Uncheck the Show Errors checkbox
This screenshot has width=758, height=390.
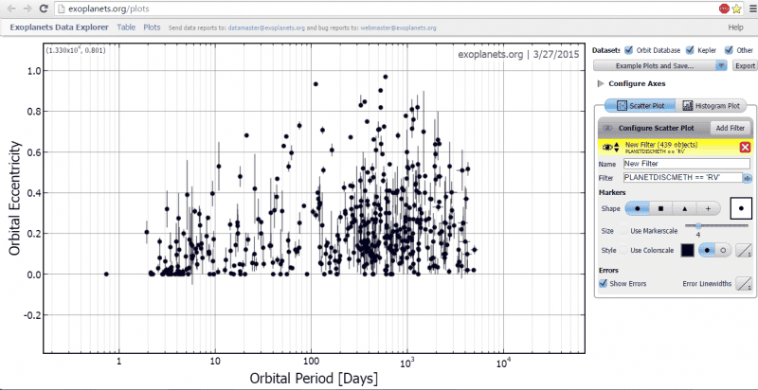[x=604, y=282]
